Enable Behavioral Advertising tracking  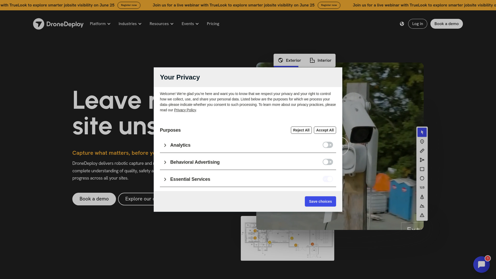click(x=328, y=162)
